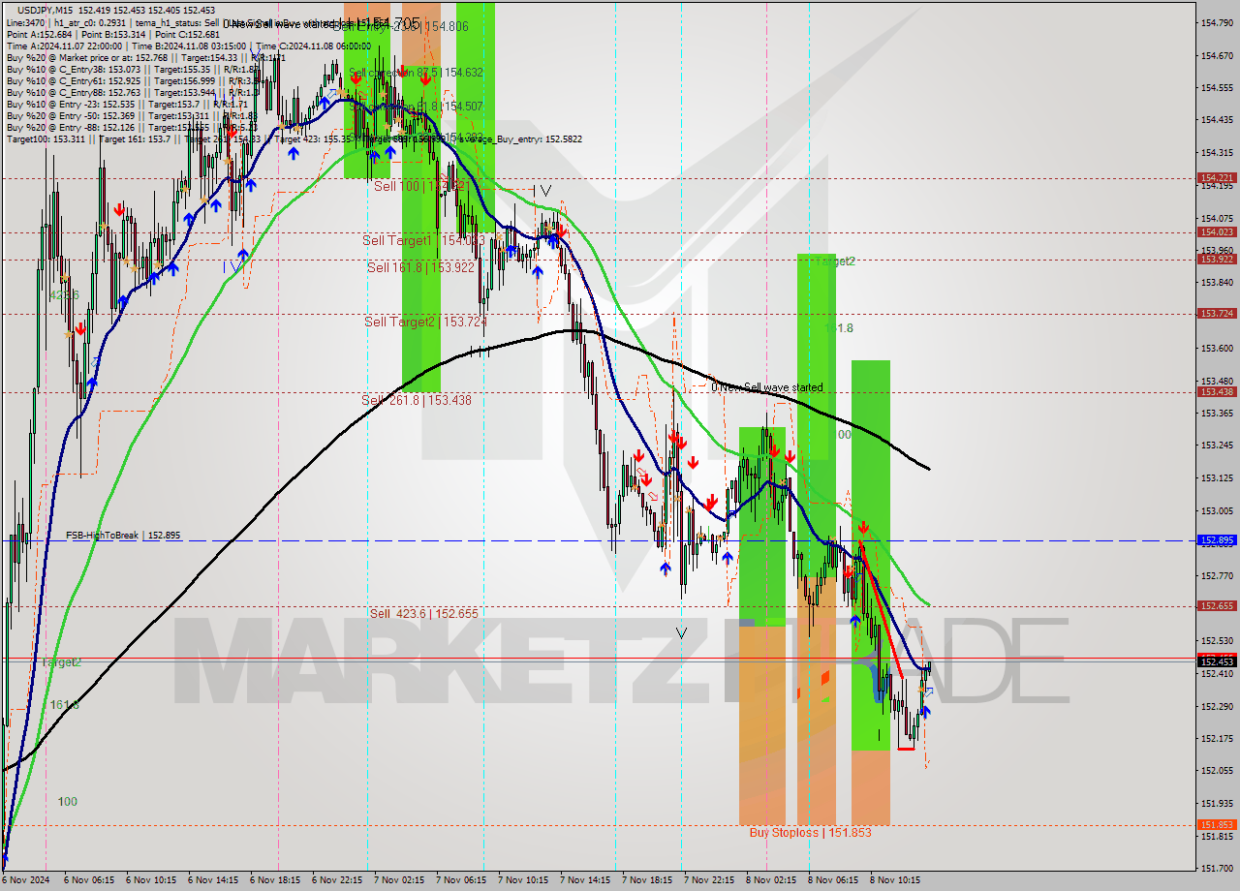Click the '0 New Sell wave started' annotation
Image resolution: width=1240 pixels, height=891 pixels.
tap(767, 387)
